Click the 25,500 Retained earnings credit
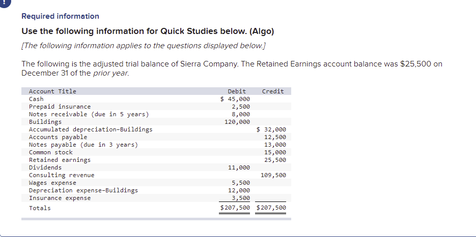The image size is (476, 237). point(275,160)
